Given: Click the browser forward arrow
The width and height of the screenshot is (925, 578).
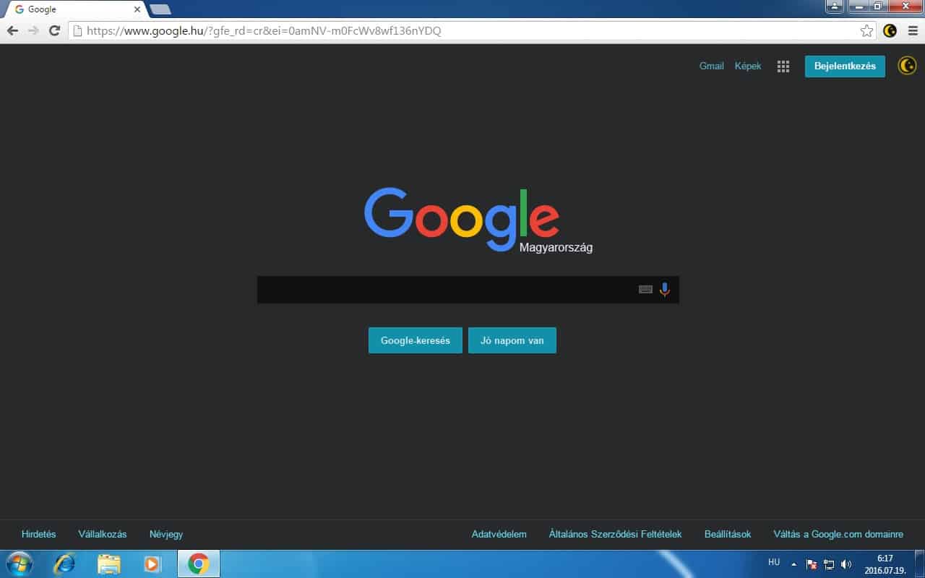Looking at the screenshot, I should [33, 30].
